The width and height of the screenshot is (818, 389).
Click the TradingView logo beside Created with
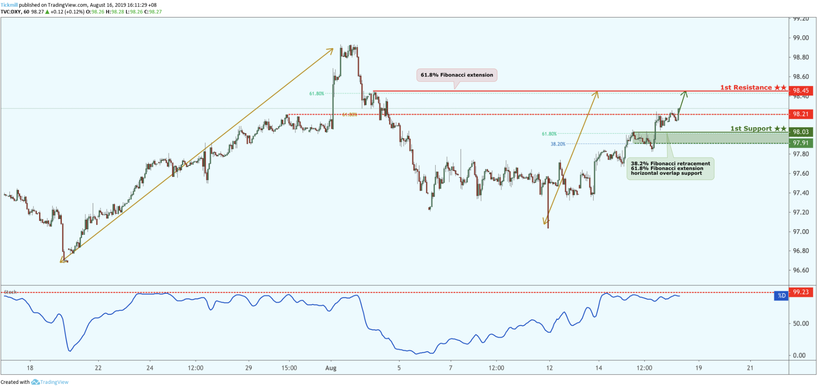(x=50, y=382)
